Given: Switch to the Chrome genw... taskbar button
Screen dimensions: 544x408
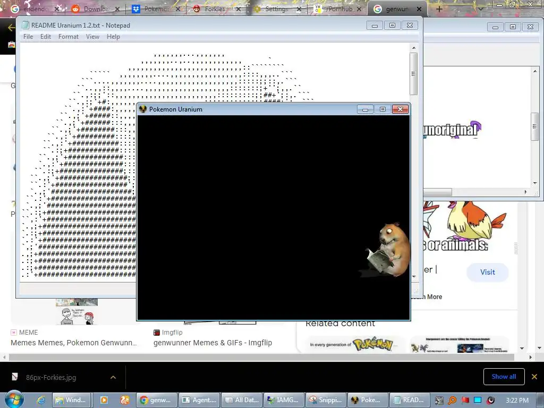Looking at the screenshot, I should (x=157, y=400).
